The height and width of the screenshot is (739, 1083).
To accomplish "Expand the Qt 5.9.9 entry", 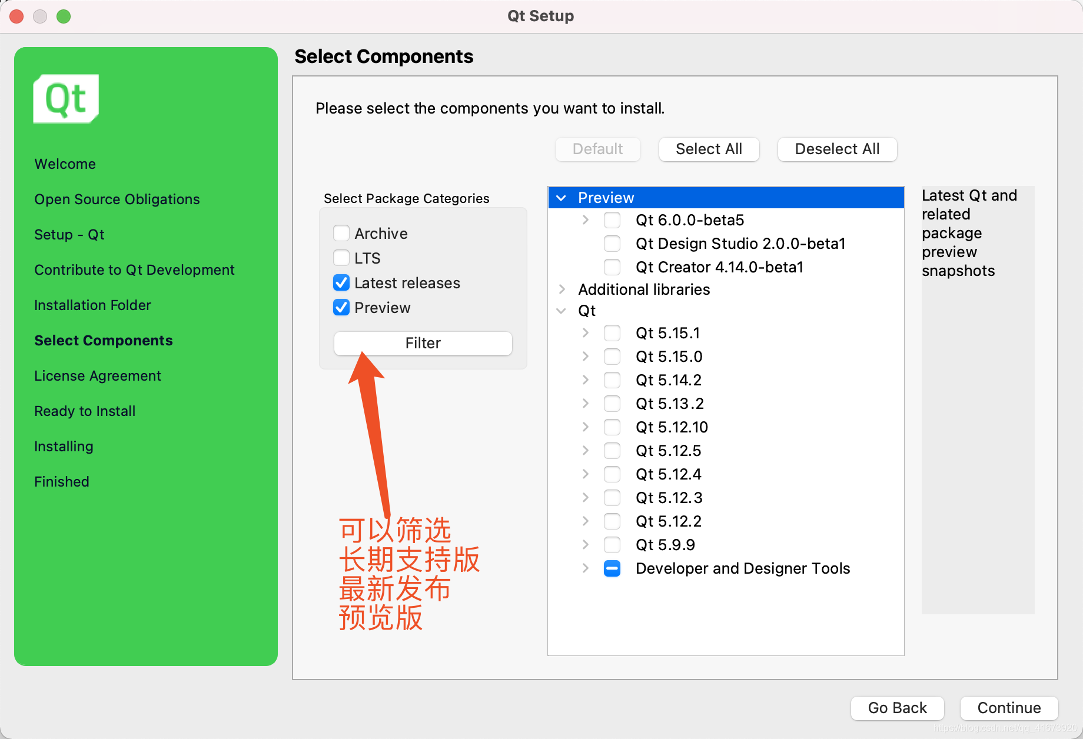I will 585,544.
